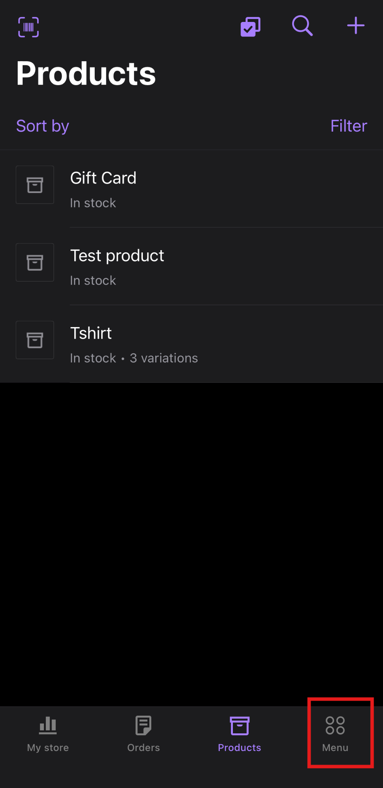Viewport: 383px width, 788px height.
Task: Tap the Products page heading
Action: pyautogui.click(x=86, y=73)
